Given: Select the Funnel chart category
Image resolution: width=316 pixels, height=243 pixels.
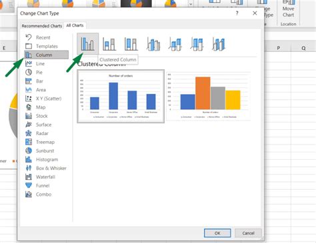Looking at the screenshot, I should click(x=46, y=186).
